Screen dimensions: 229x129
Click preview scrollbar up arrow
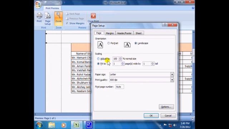tap(194, 32)
